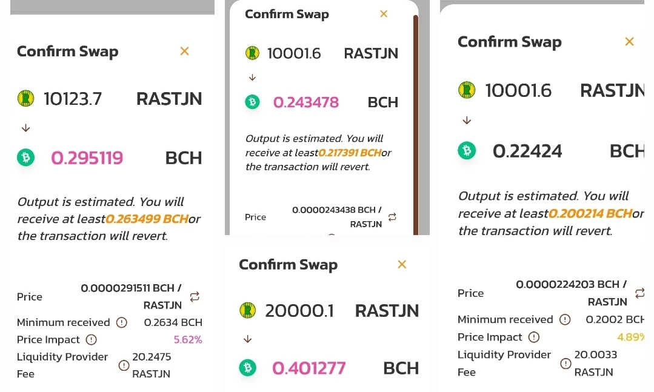
Task: Click the BCH token icon beside 0.401277
Action: coord(247,368)
